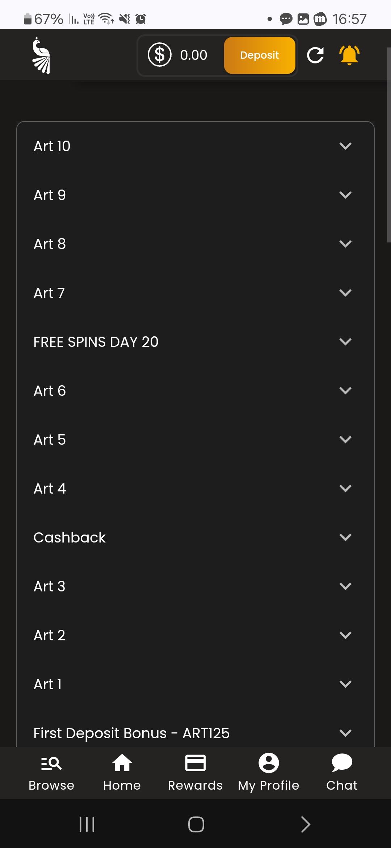Expand the Art 1 row
The height and width of the screenshot is (848, 391).
pyautogui.click(x=345, y=684)
